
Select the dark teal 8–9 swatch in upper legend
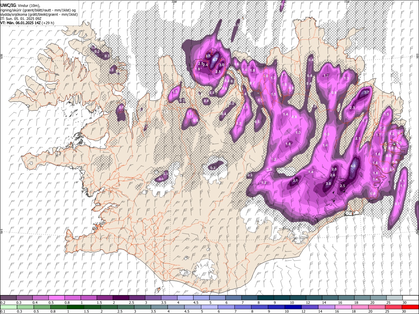[x=266, y=298]
